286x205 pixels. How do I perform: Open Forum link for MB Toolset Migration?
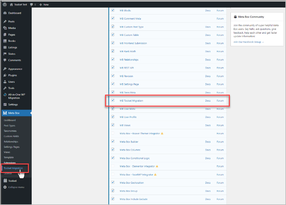pos(220,101)
